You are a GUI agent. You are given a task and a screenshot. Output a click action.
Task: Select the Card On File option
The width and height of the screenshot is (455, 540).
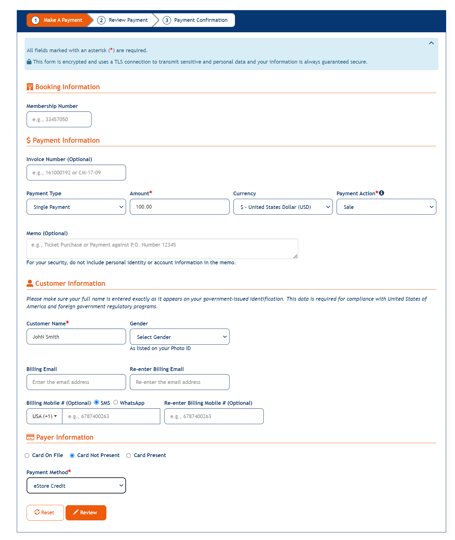click(x=27, y=455)
